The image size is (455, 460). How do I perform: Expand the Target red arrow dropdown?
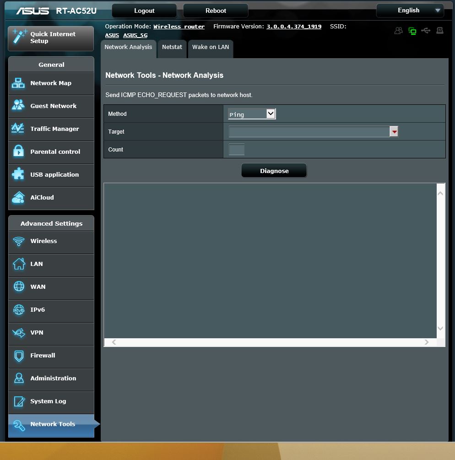pos(394,132)
